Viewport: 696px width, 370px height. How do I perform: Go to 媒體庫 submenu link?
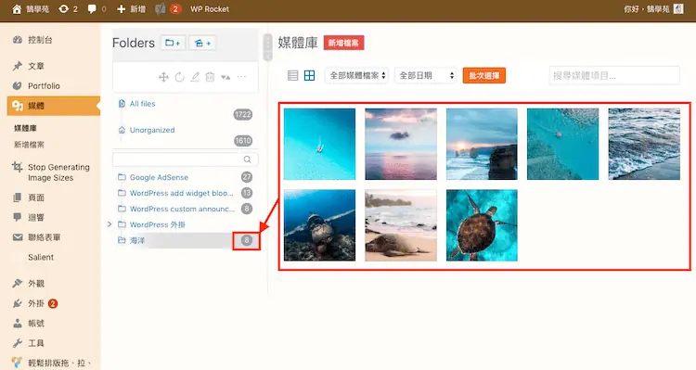click(x=25, y=128)
